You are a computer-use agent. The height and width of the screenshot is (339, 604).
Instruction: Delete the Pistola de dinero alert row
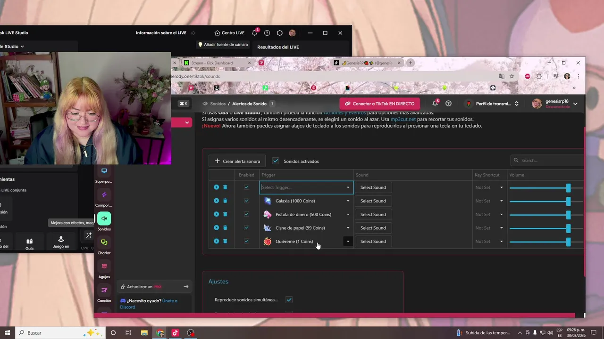point(225,214)
